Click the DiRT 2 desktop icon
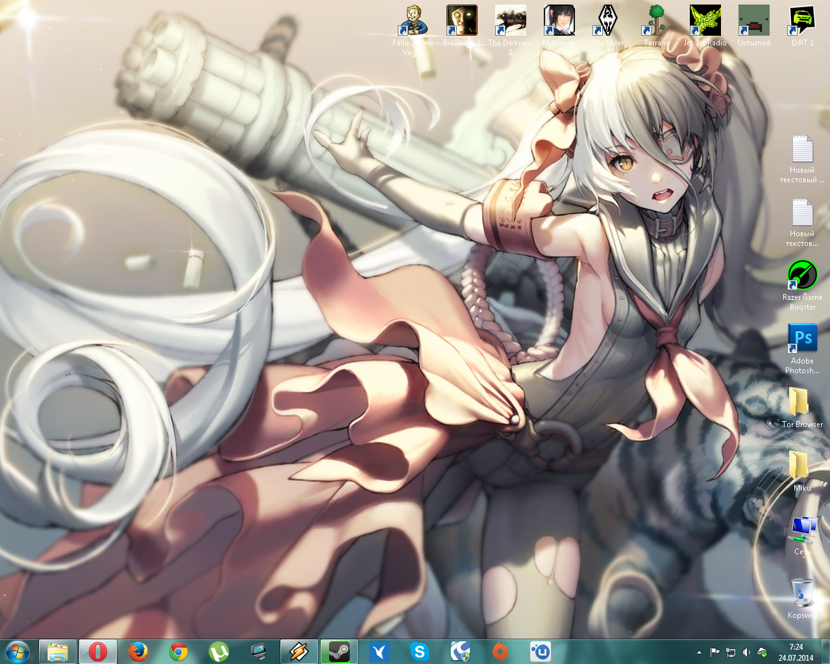This screenshot has width=830, height=664. [803, 26]
